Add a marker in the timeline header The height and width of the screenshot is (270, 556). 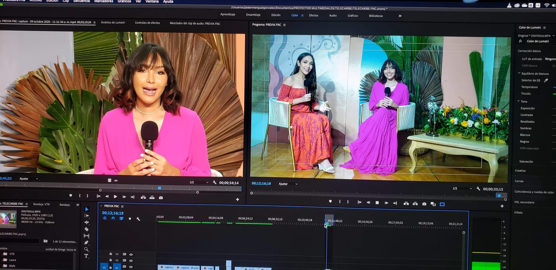(129, 218)
